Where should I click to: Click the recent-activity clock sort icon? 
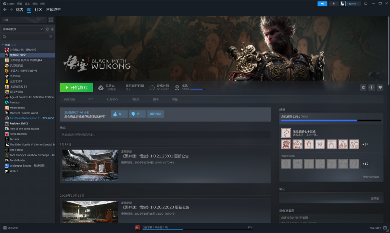point(47,29)
